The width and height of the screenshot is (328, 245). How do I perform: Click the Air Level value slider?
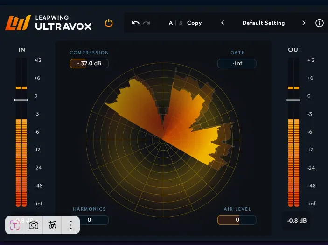pyautogui.click(x=237, y=220)
